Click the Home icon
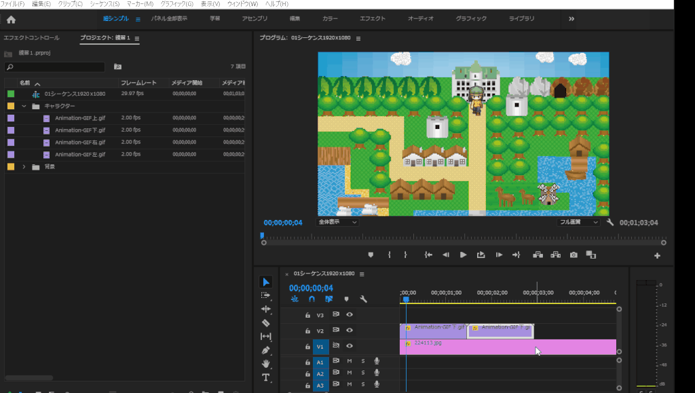The width and height of the screenshot is (695, 393). coord(11,19)
